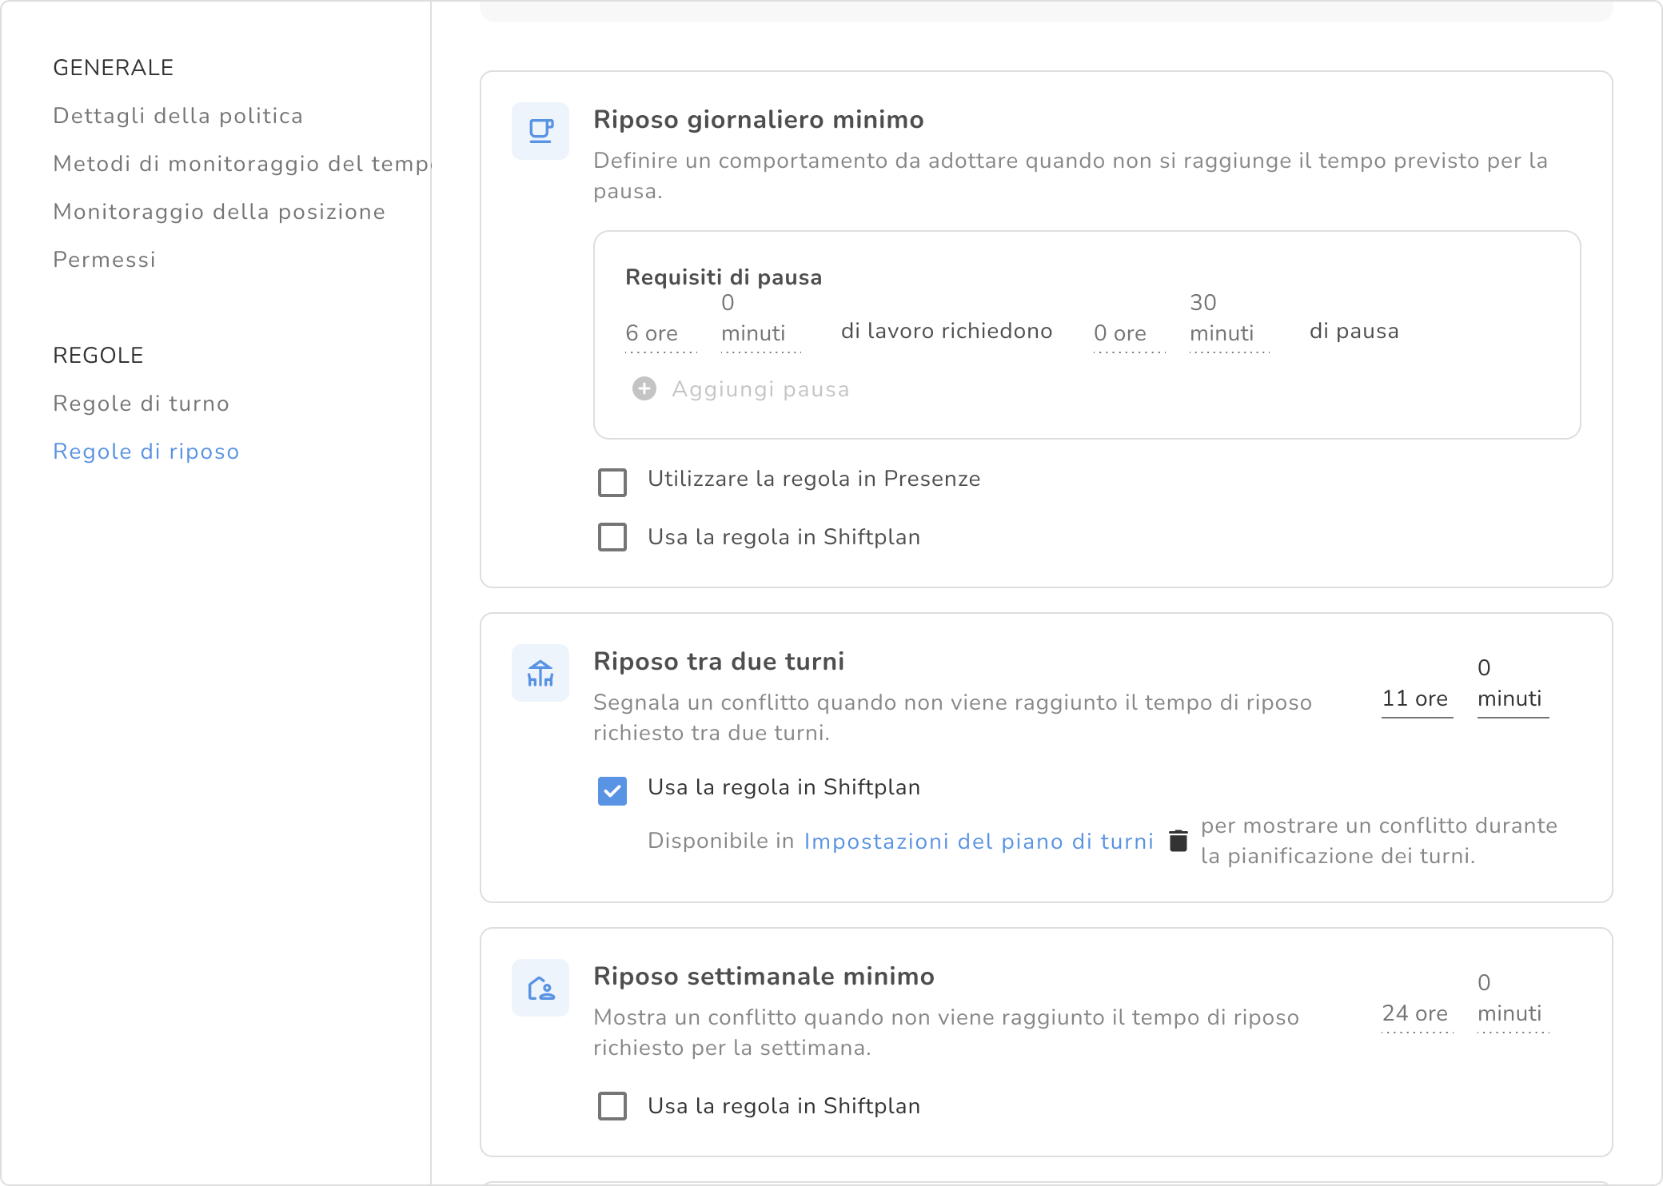This screenshot has height=1186, width=1663.
Task: Select Permessi in the sidebar
Action: pyautogui.click(x=104, y=260)
